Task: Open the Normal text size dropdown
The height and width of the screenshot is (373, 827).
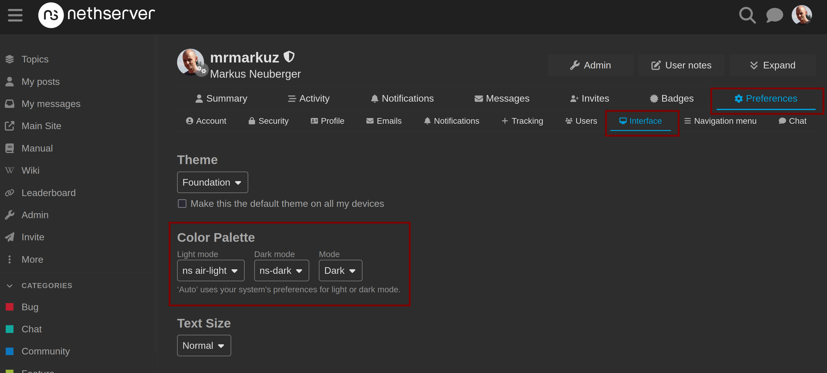Action: 204,346
